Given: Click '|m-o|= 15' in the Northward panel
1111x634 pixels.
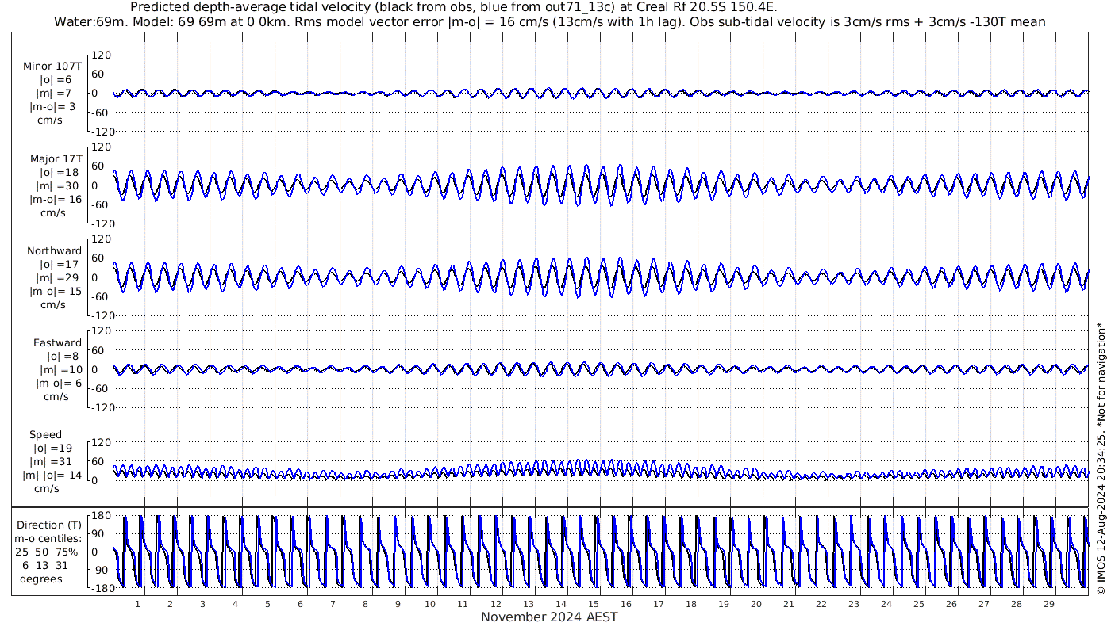Looking at the screenshot, I should (x=56, y=291).
